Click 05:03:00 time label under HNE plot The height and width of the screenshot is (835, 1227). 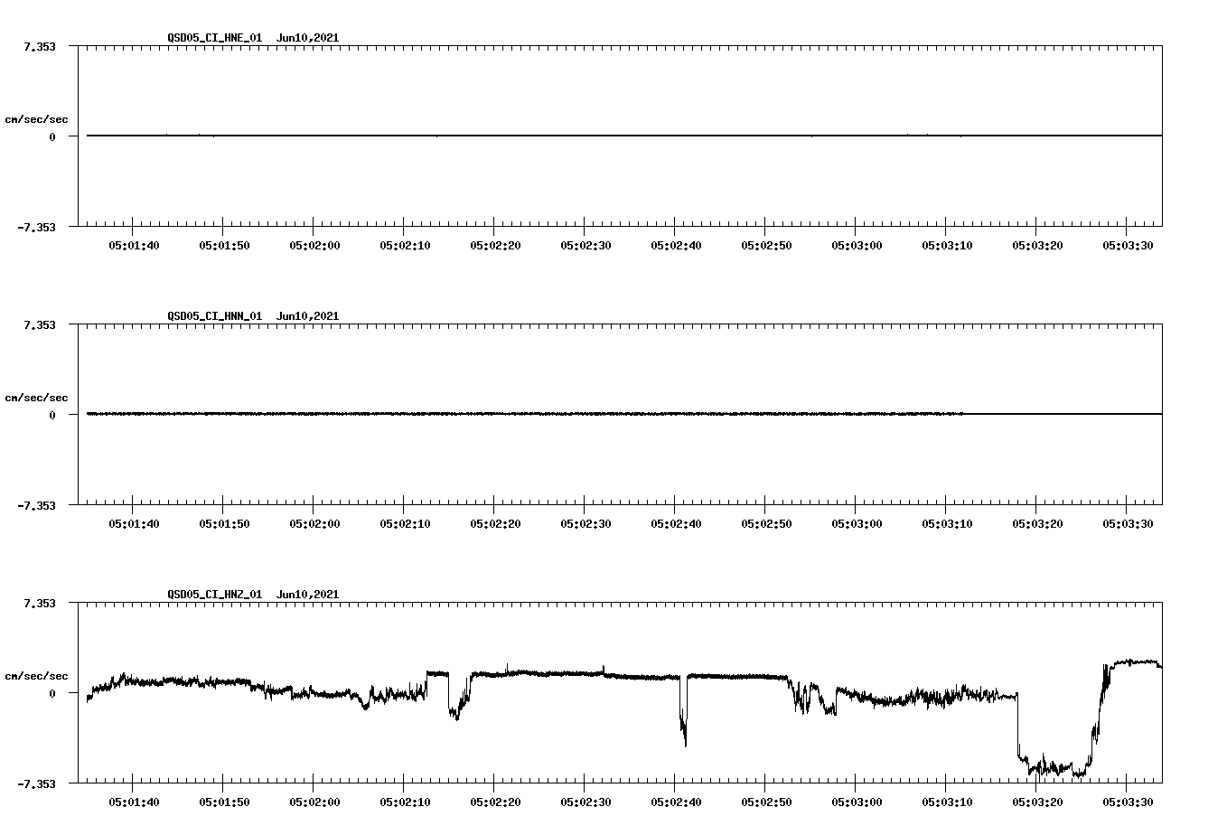point(857,245)
